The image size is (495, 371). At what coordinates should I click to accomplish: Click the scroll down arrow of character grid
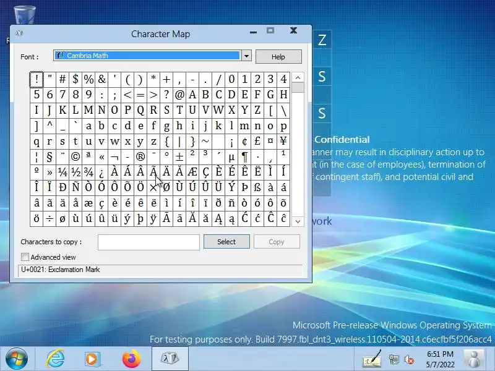(298, 221)
